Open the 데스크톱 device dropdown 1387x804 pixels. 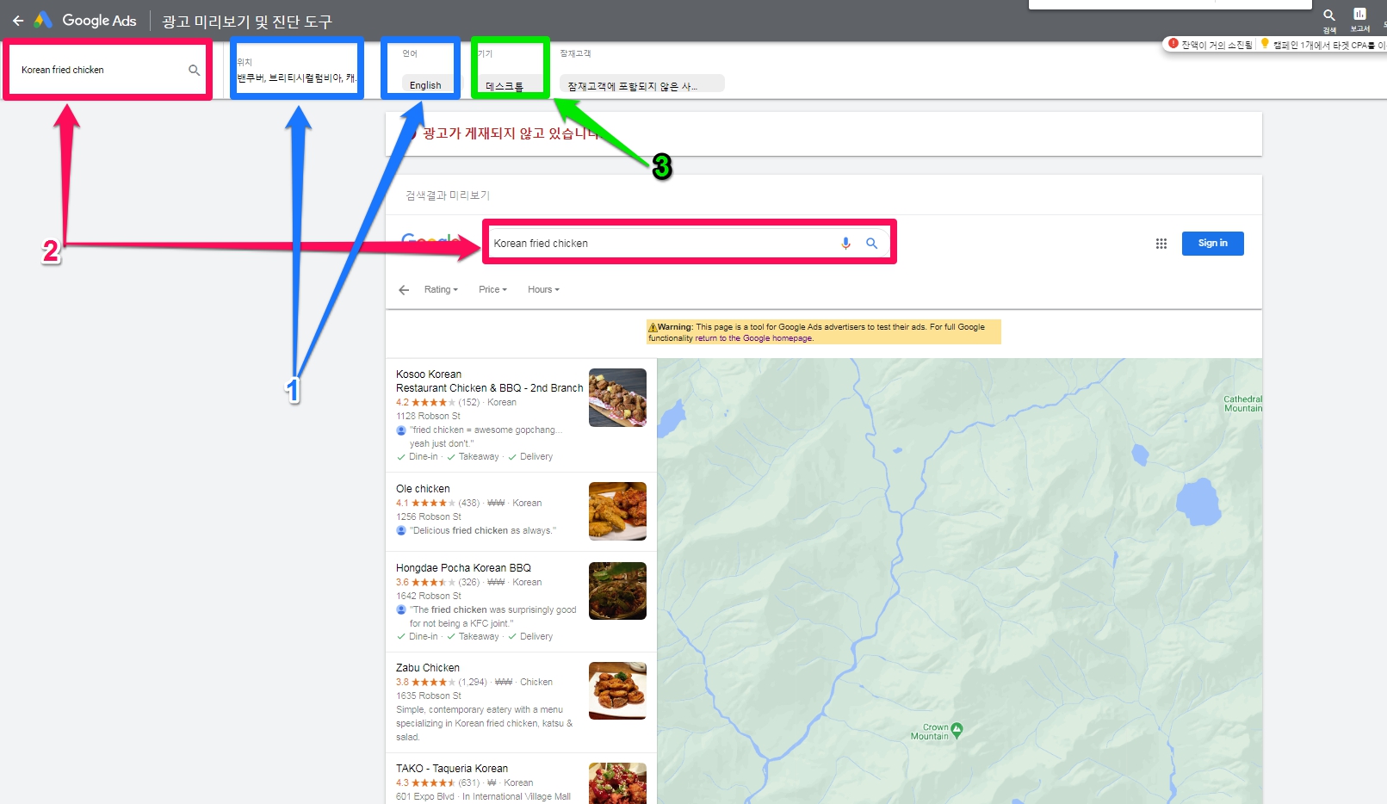(511, 86)
